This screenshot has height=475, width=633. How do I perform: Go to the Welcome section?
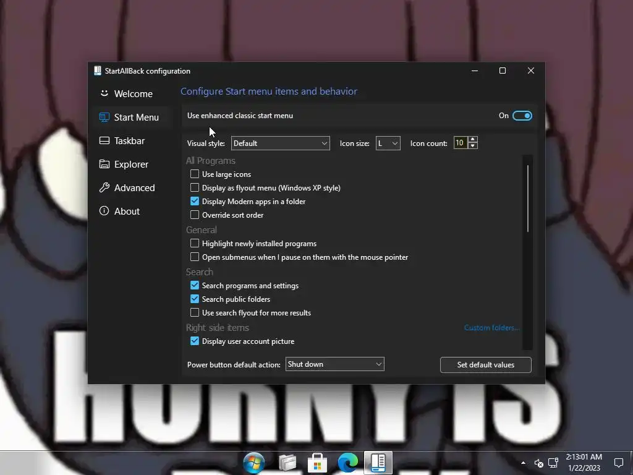[133, 94]
